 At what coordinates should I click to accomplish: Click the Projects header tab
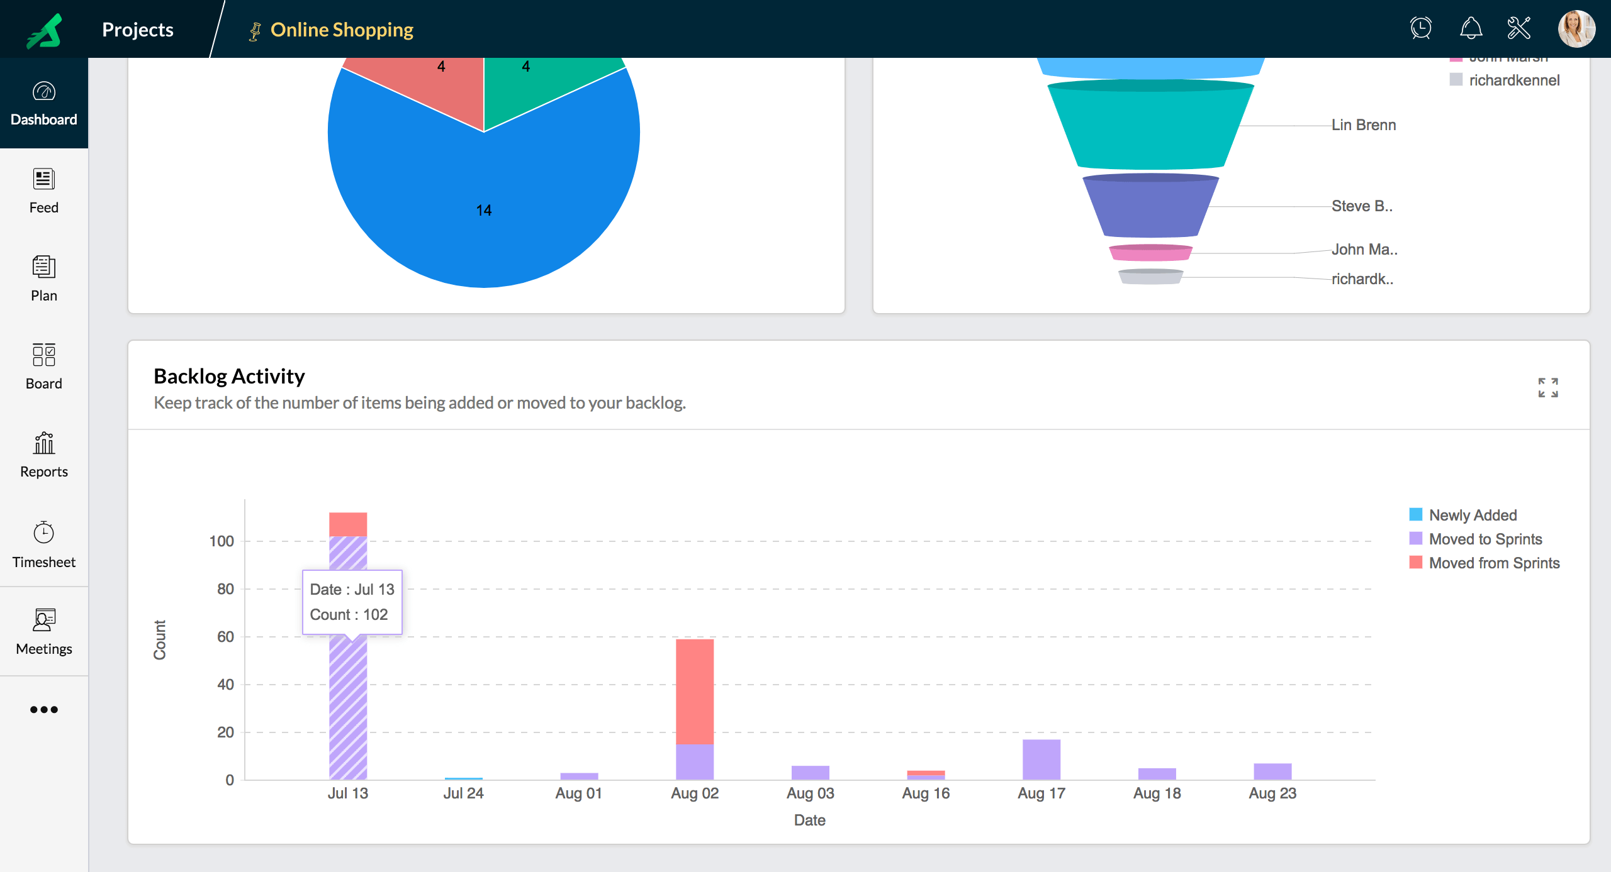(x=137, y=30)
